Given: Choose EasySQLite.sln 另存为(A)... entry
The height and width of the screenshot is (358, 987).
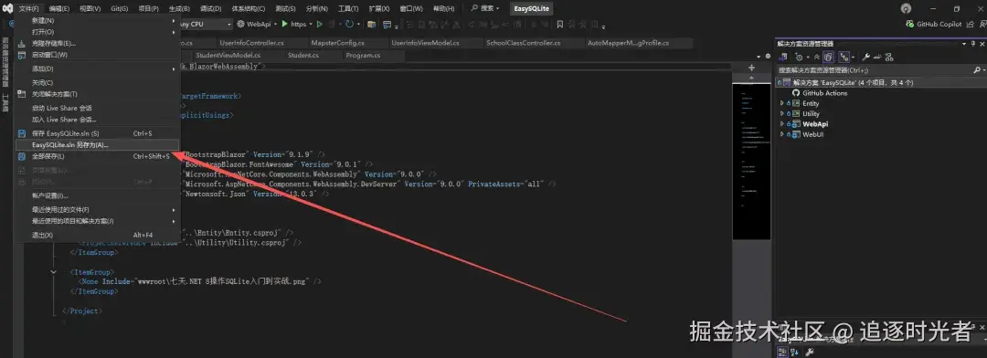Looking at the screenshot, I should (97, 144).
